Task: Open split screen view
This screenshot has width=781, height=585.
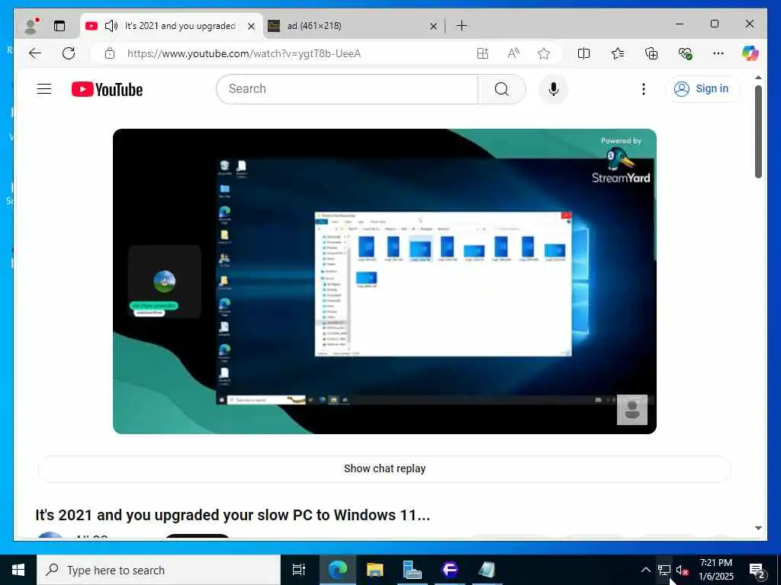Action: click(x=583, y=53)
